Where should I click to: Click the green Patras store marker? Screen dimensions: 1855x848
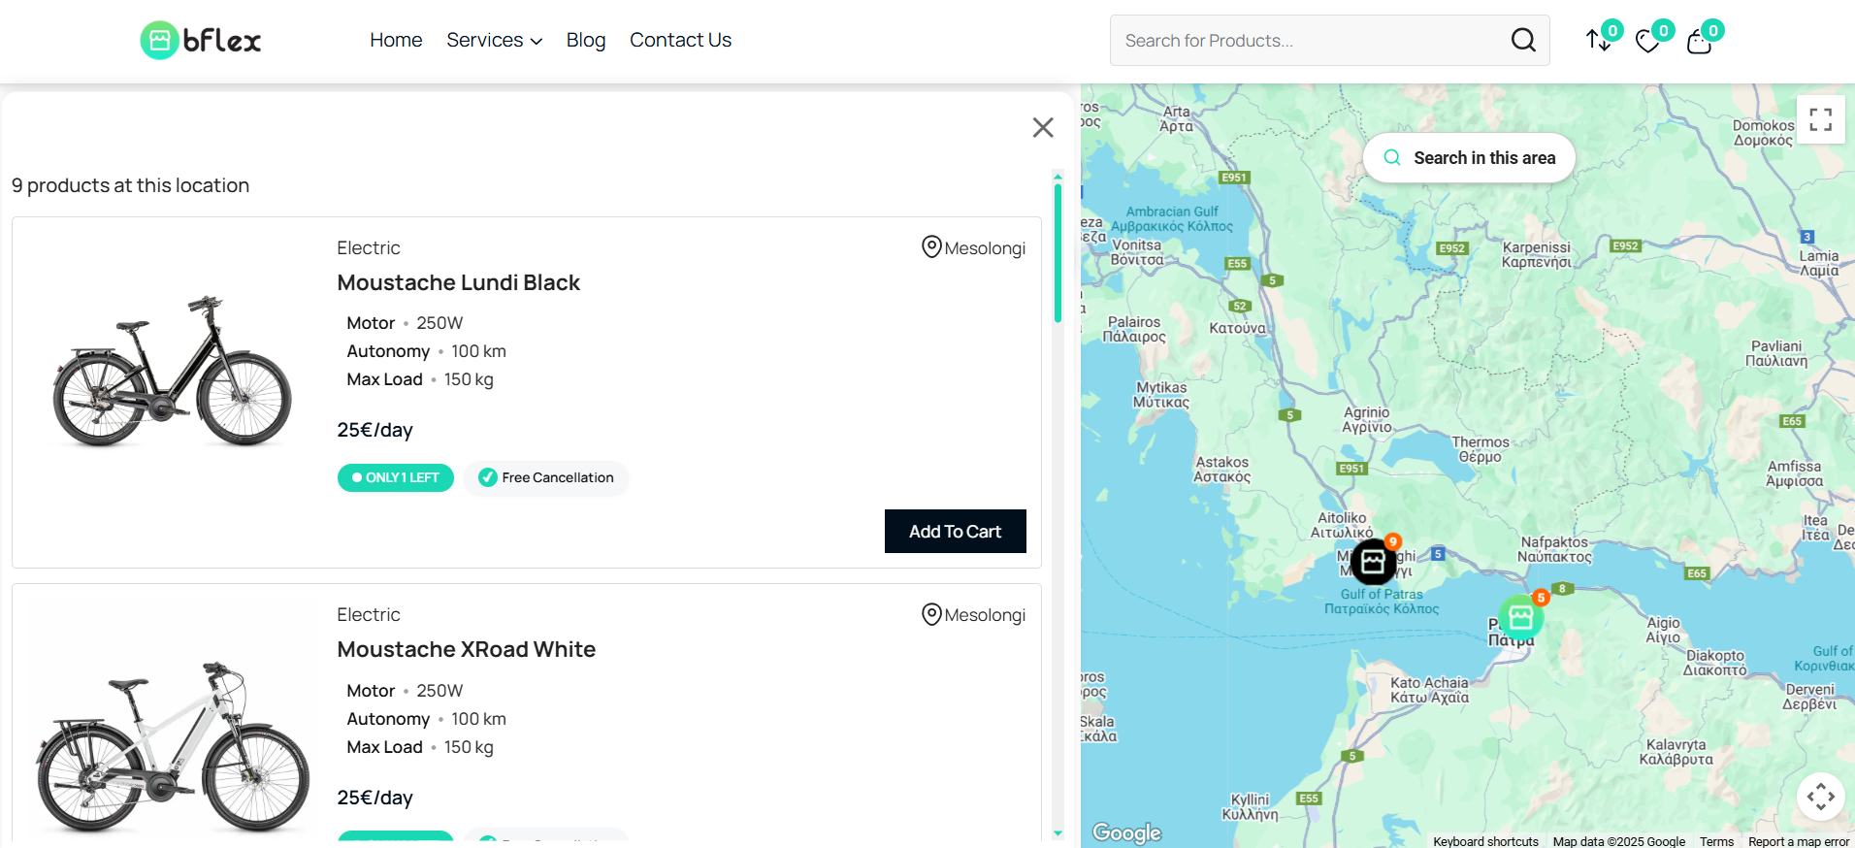click(x=1520, y=617)
